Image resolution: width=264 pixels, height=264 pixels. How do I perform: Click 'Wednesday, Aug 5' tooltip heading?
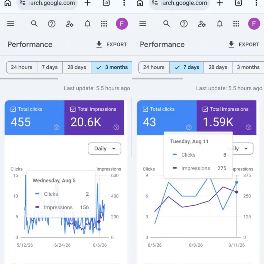54,180
